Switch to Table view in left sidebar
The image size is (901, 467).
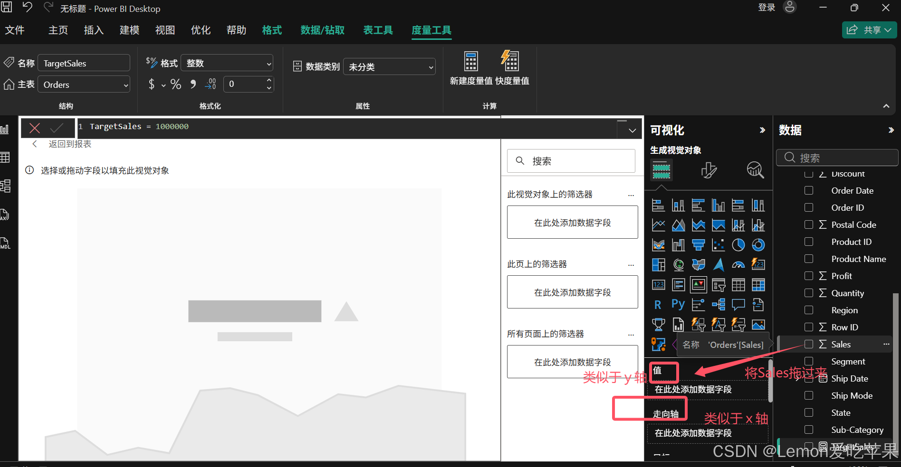pyautogui.click(x=5, y=158)
